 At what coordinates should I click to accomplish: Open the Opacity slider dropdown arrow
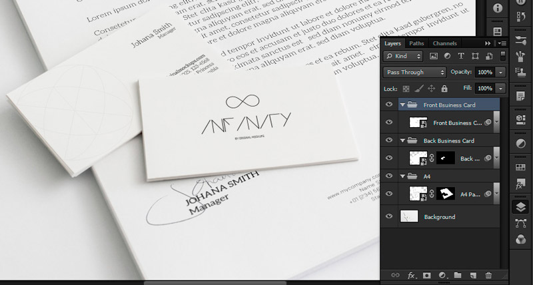[501, 72]
